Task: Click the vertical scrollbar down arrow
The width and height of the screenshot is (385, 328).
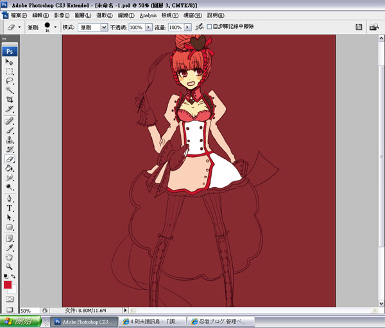Action: coord(381,303)
